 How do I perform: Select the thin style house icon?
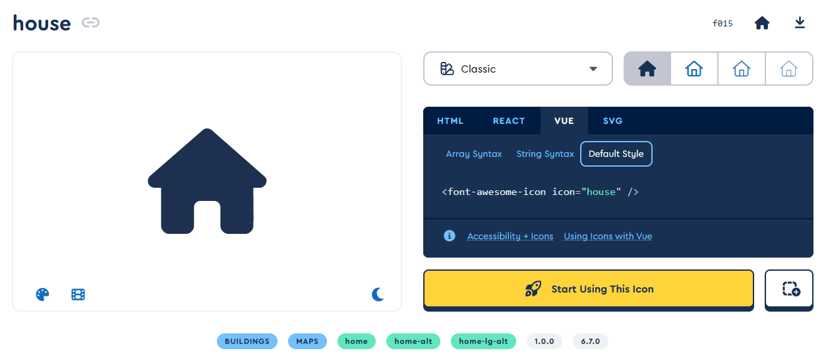pos(789,69)
